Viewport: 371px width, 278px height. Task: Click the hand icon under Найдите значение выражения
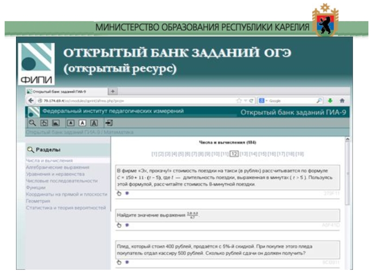click(x=119, y=225)
